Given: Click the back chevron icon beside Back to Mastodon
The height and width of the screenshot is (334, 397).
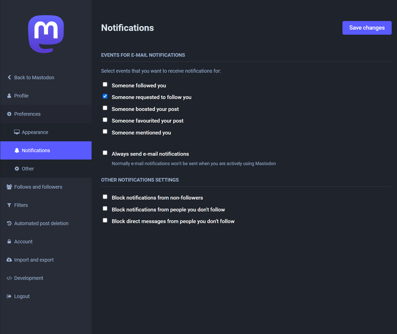Looking at the screenshot, I should pos(9,77).
